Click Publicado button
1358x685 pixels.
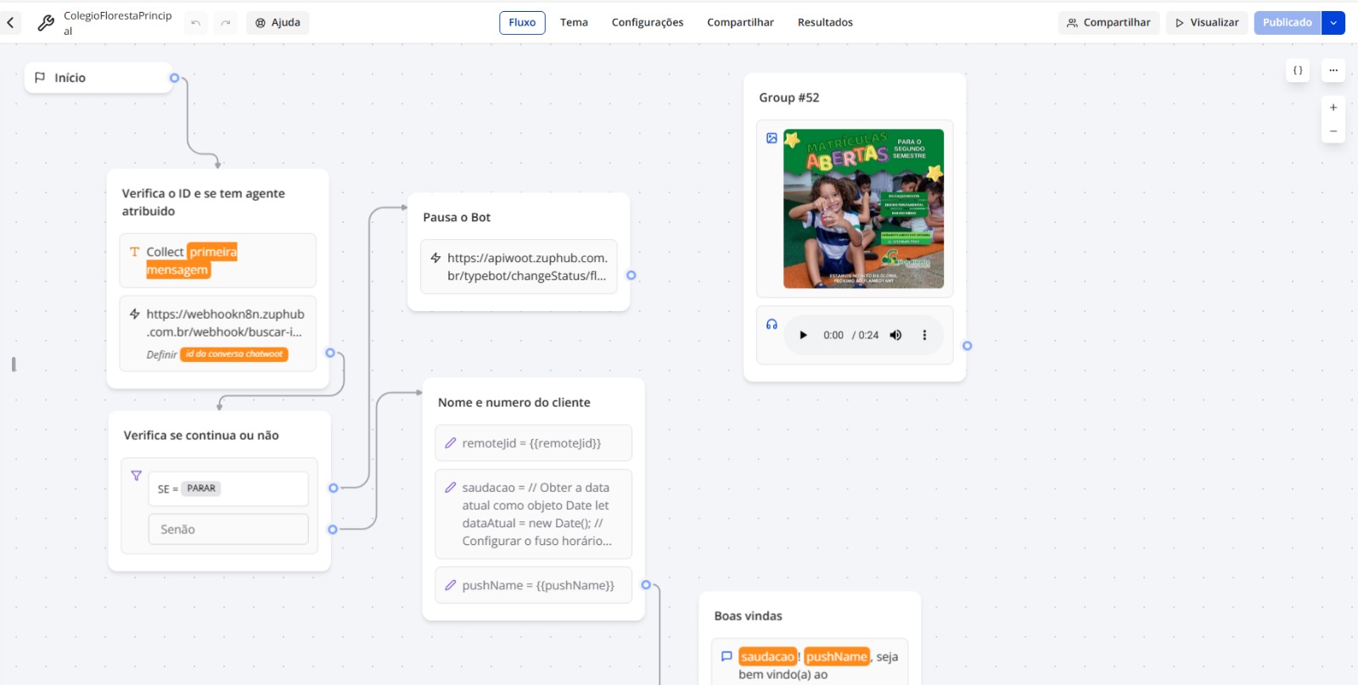pyautogui.click(x=1288, y=23)
